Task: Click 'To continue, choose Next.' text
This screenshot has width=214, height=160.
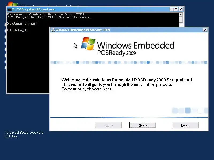Action: pos(87,89)
